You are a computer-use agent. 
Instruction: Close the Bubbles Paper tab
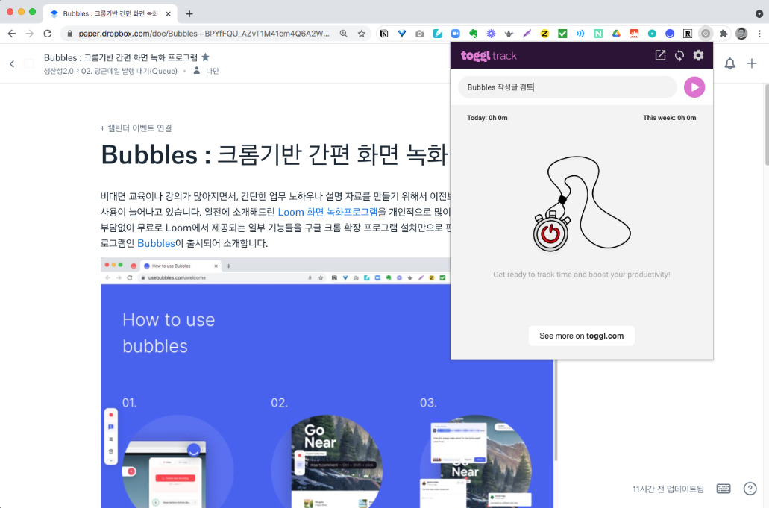[169, 13]
